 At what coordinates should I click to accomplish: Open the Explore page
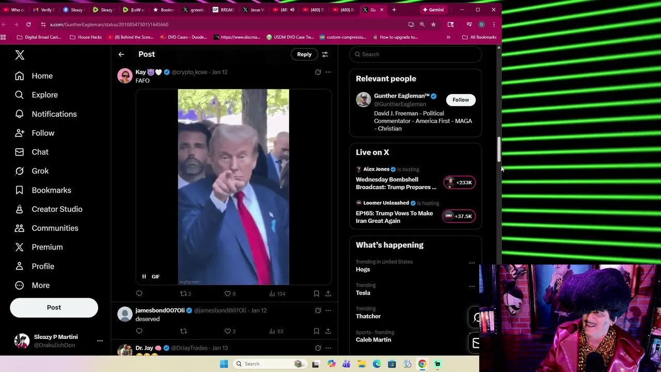tap(36, 95)
